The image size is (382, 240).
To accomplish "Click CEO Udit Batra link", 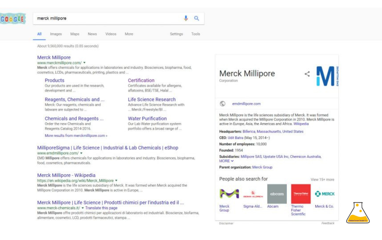I will pyautogui.click(x=235, y=138).
